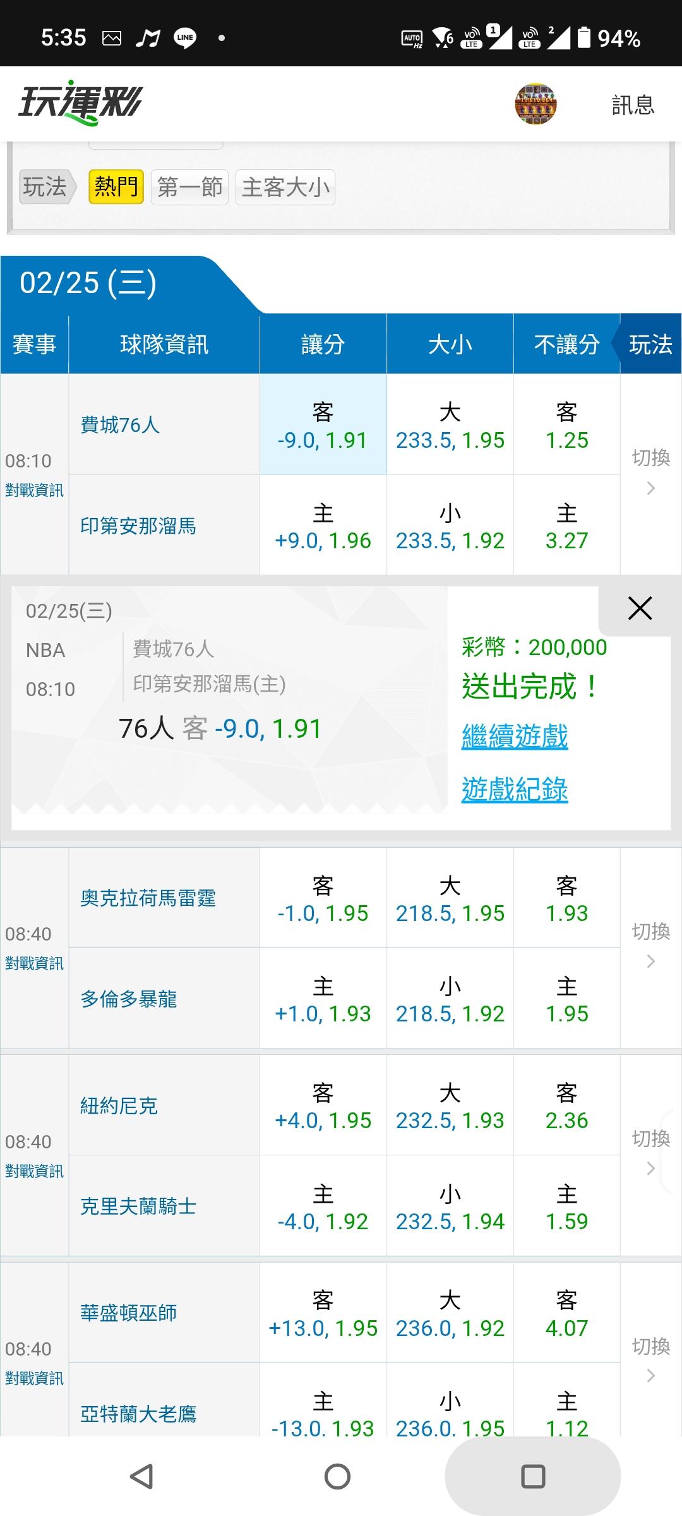Switch to 第一節 tab
The image size is (682, 1516).
point(190,187)
